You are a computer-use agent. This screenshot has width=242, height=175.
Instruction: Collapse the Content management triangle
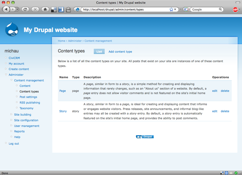pyautogui.click(x=11, y=80)
